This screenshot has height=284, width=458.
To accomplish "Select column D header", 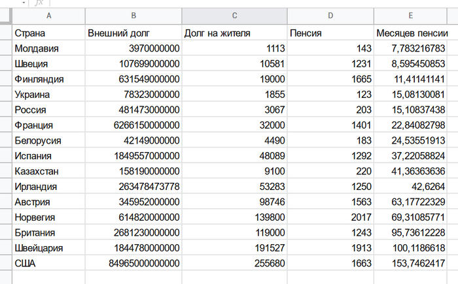I will tap(330, 16).
